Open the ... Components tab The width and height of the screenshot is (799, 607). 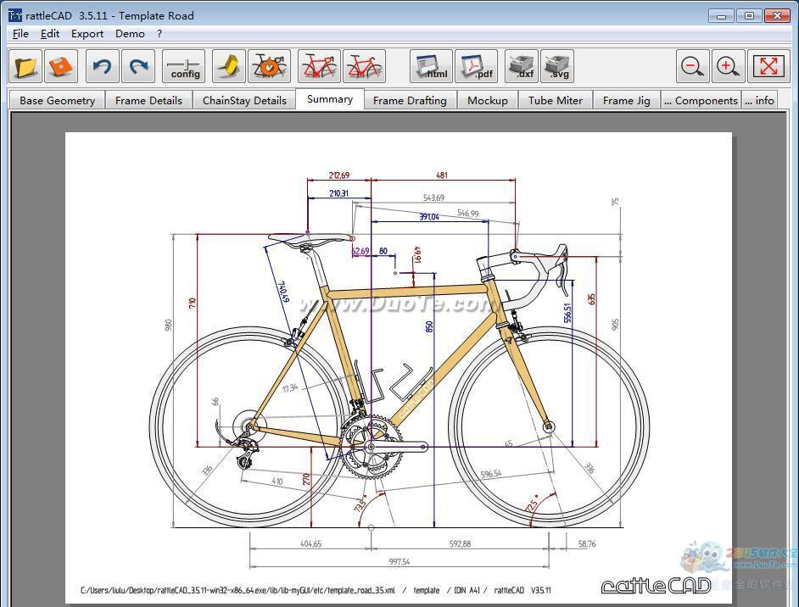pyautogui.click(x=701, y=100)
